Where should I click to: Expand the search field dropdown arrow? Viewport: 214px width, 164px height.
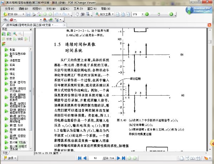pyautogui.click(x=41, y=20)
